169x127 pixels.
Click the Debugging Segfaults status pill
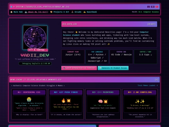[x=35, y=63]
